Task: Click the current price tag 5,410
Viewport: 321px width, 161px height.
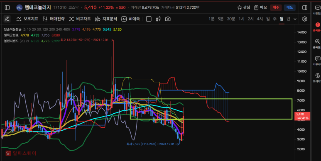Action: [x=302, y=116]
